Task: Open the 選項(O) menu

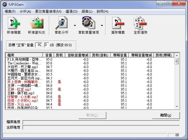Action: (x=72, y=11)
